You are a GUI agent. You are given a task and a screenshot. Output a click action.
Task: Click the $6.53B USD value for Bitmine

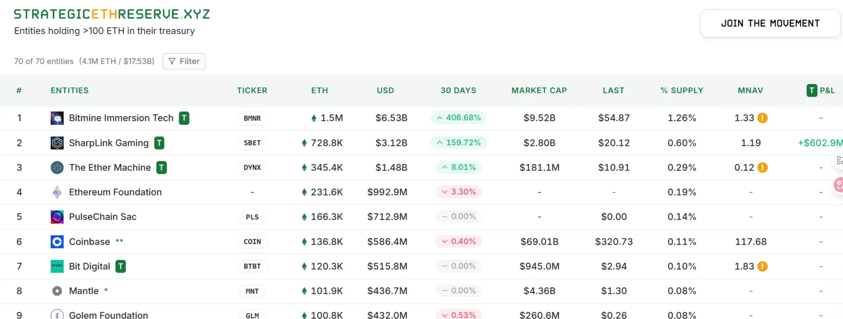pyautogui.click(x=391, y=118)
